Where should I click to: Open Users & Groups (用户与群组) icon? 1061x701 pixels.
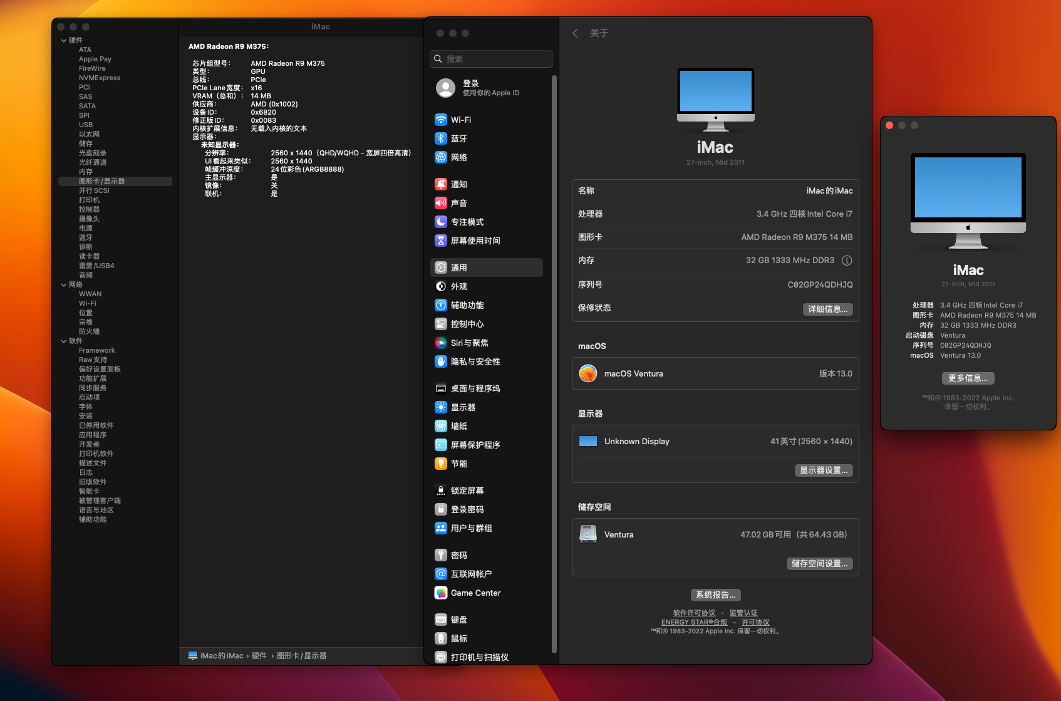[x=441, y=528]
